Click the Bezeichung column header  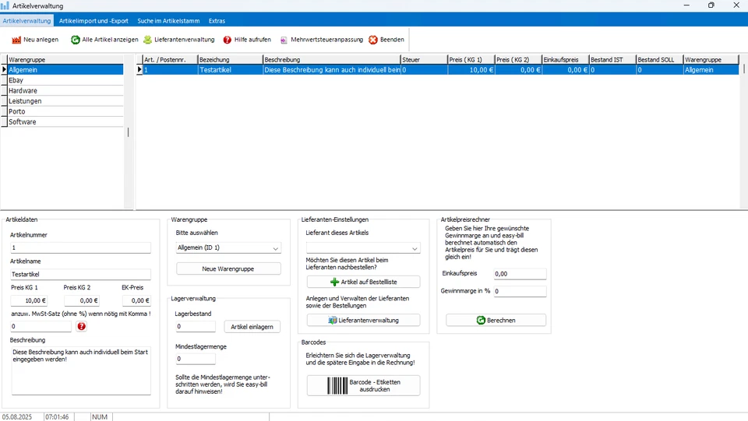[231, 59]
